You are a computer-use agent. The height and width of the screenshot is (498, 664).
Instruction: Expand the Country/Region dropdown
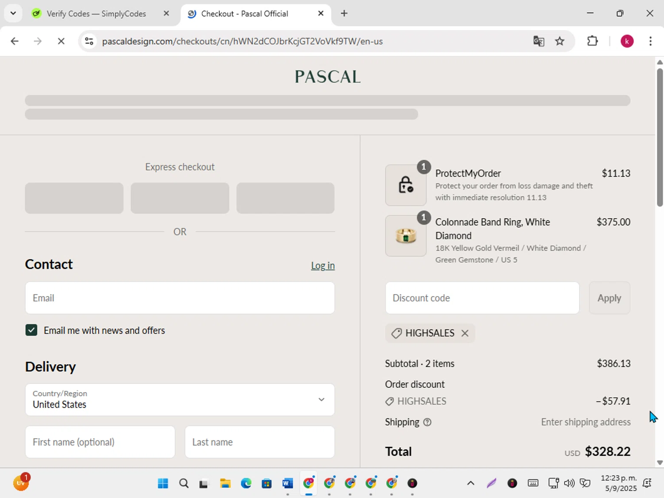click(180, 400)
